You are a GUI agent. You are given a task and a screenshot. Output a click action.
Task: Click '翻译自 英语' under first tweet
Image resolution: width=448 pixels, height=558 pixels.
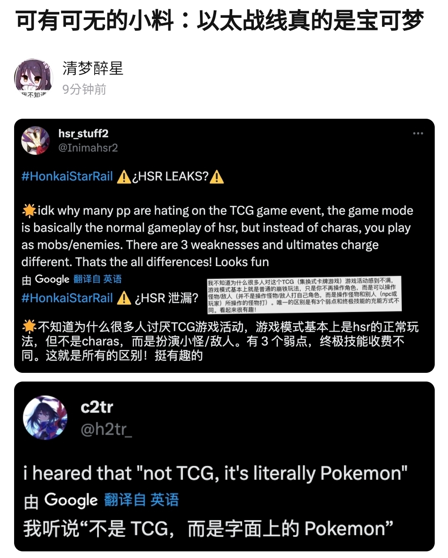97,279
